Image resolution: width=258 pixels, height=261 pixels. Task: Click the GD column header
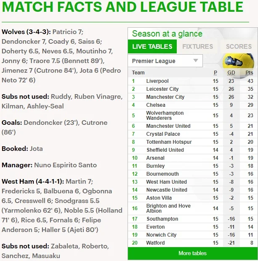(231, 73)
